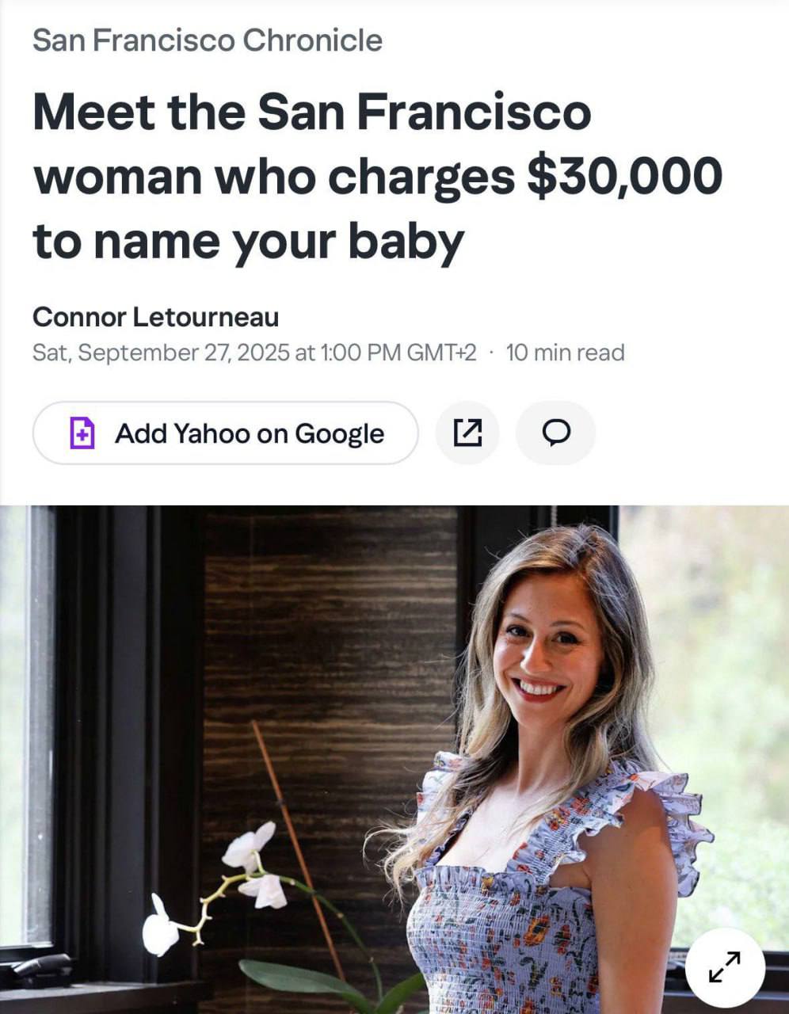Viewport: 789px width, 1014px height.
Task: Click the word Google in the button
Action: tap(339, 433)
